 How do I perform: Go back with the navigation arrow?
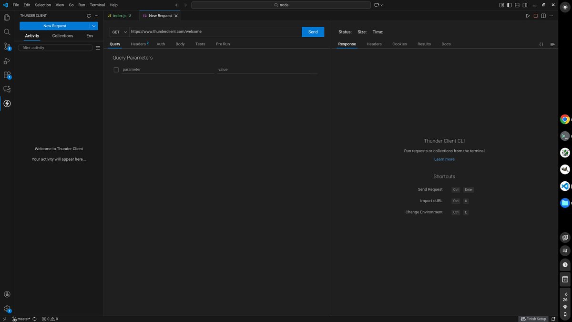177,5
